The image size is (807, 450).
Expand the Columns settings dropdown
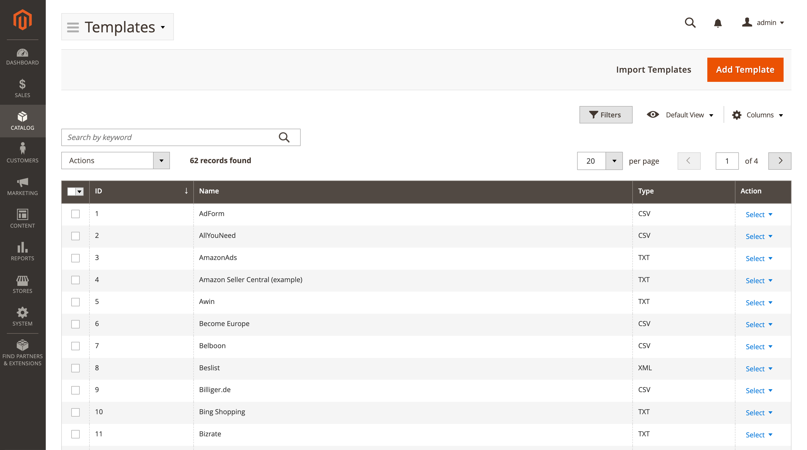758,115
